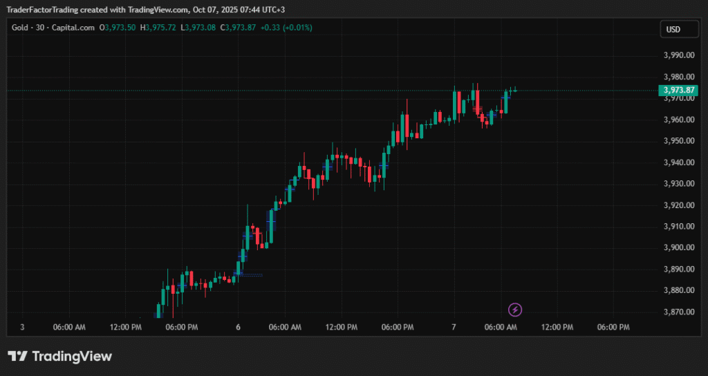Click the date label 3 on time axis
Screen dimensions: 708x376
coord(23,327)
